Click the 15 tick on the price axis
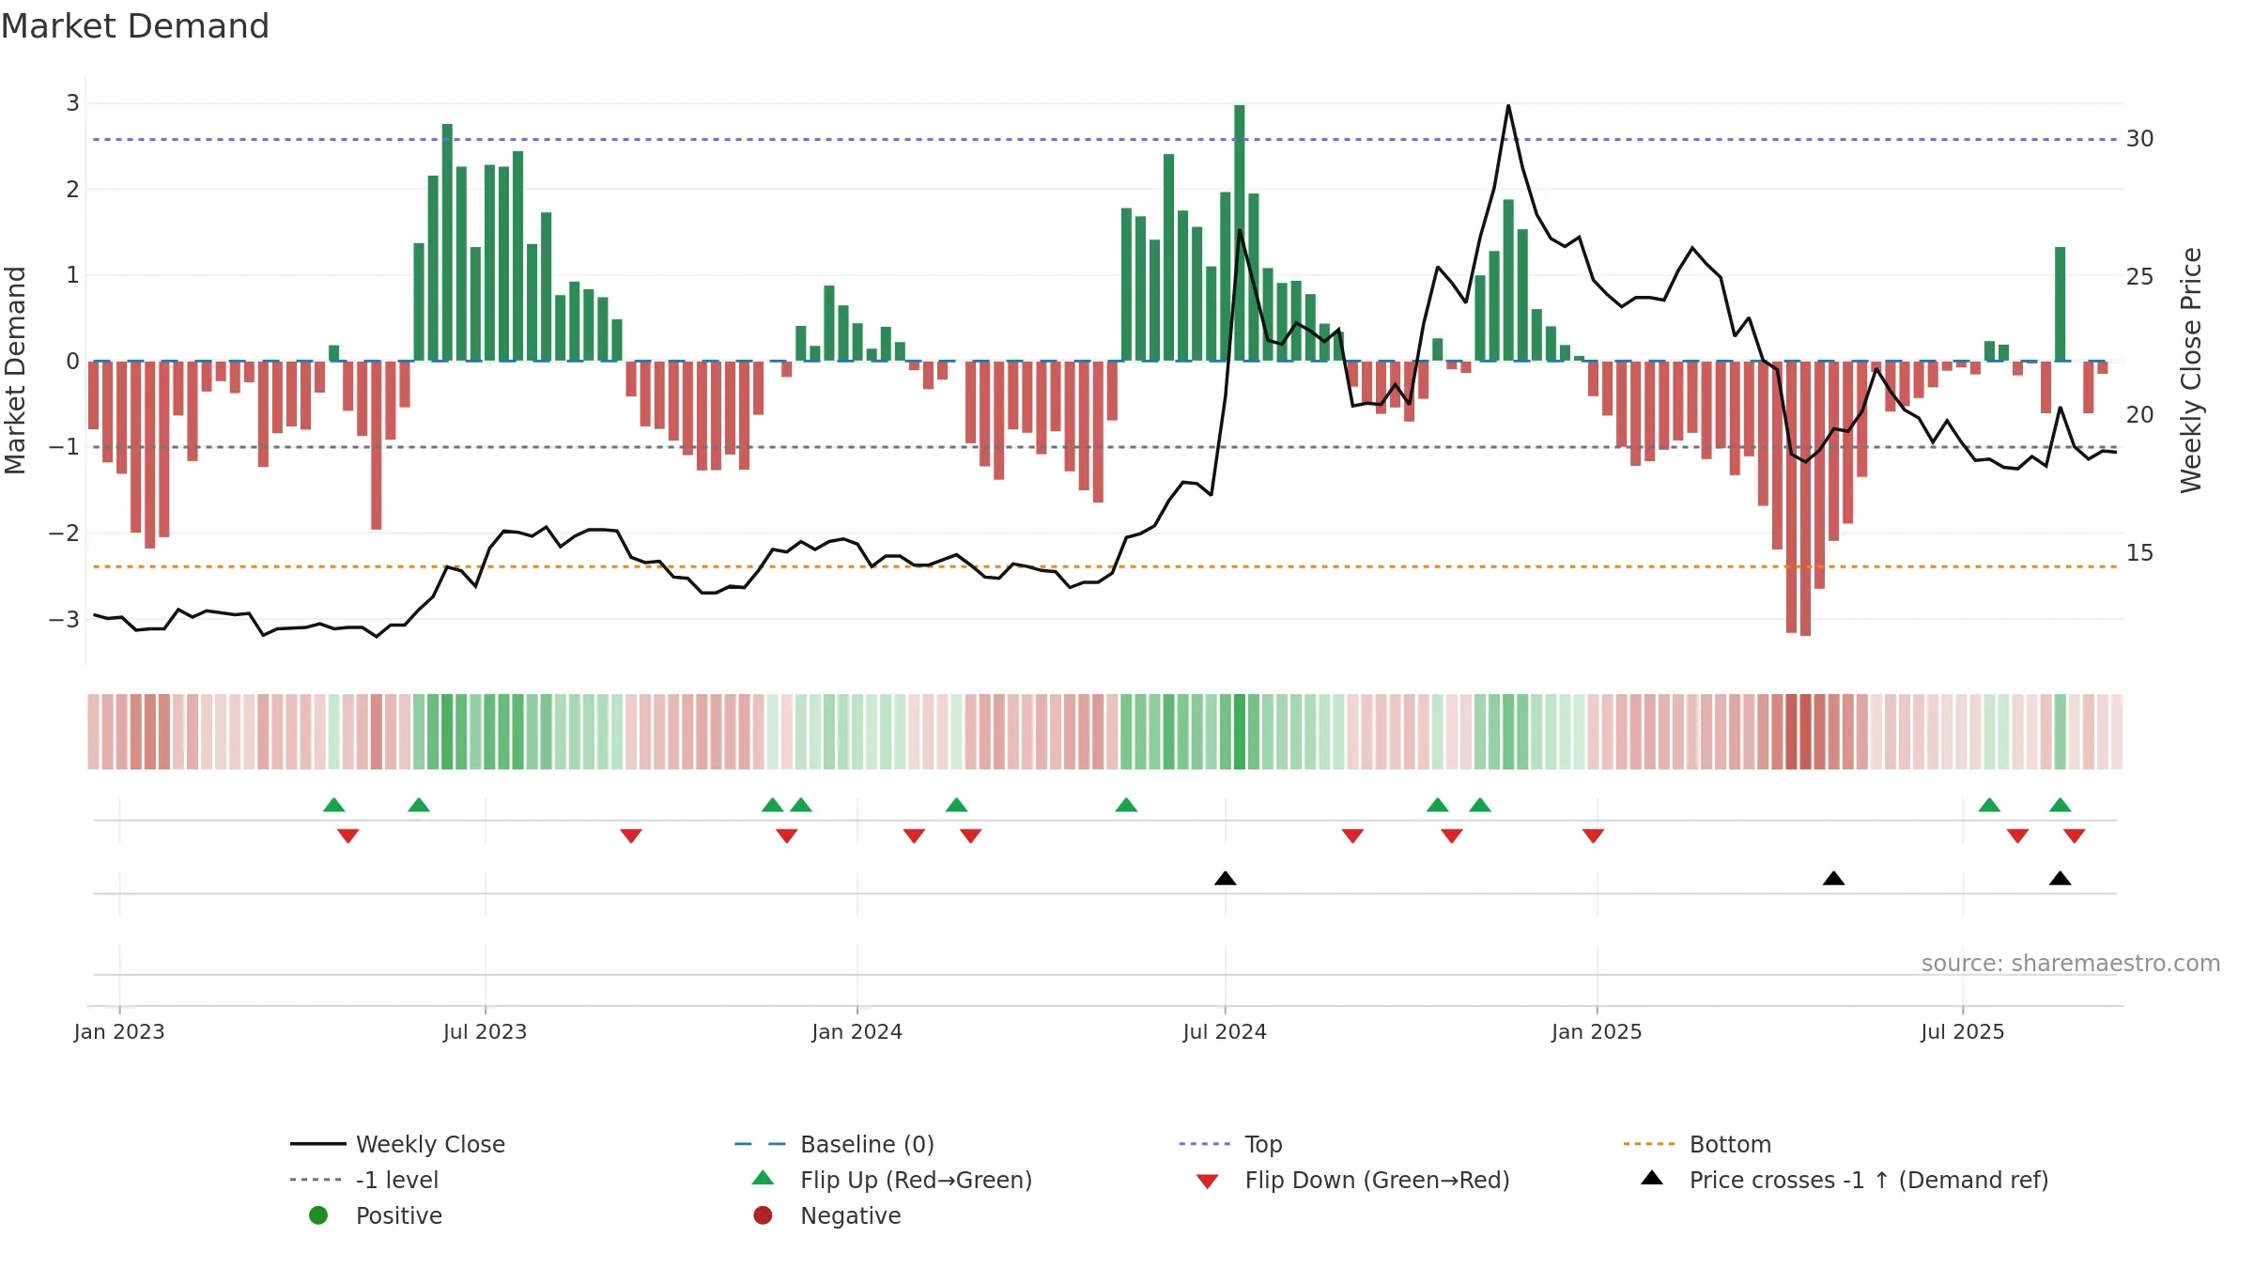Viewport: 2254px width, 1268px height. tap(2140, 553)
